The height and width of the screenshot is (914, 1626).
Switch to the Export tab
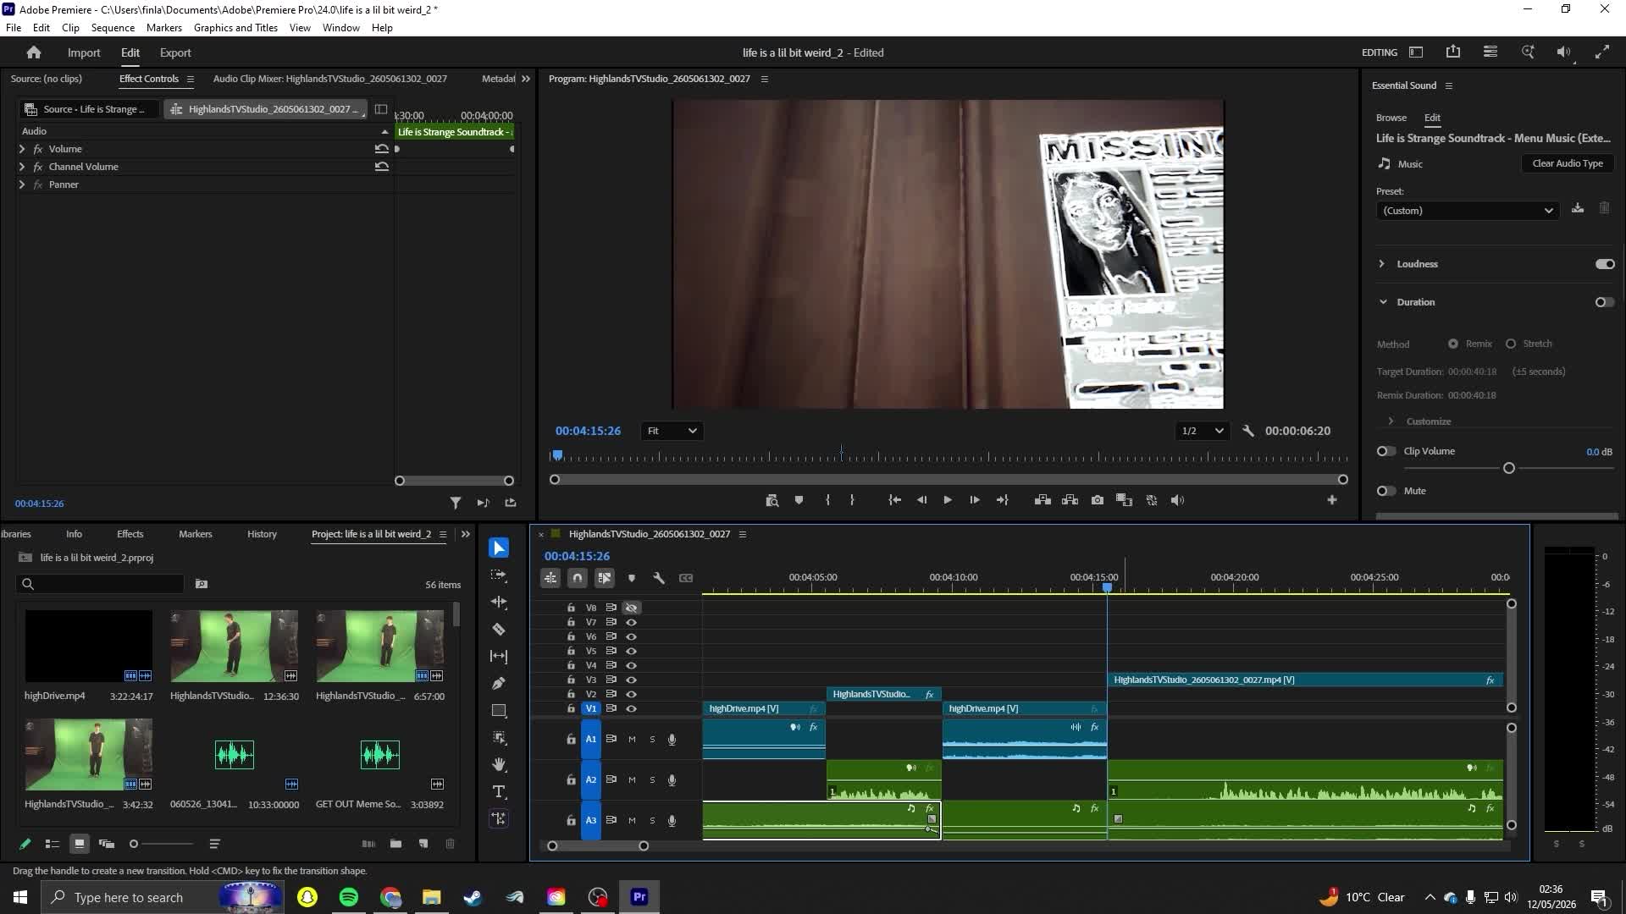coord(175,52)
